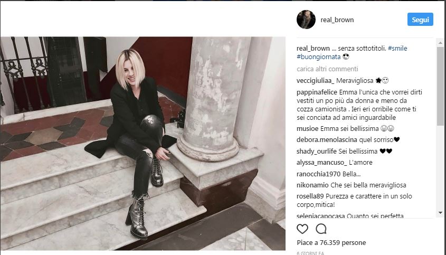This screenshot has height=255, width=446.
Task: Open real_brown profile avatar picture
Action: pyautogui.click(x=306, y=20)
